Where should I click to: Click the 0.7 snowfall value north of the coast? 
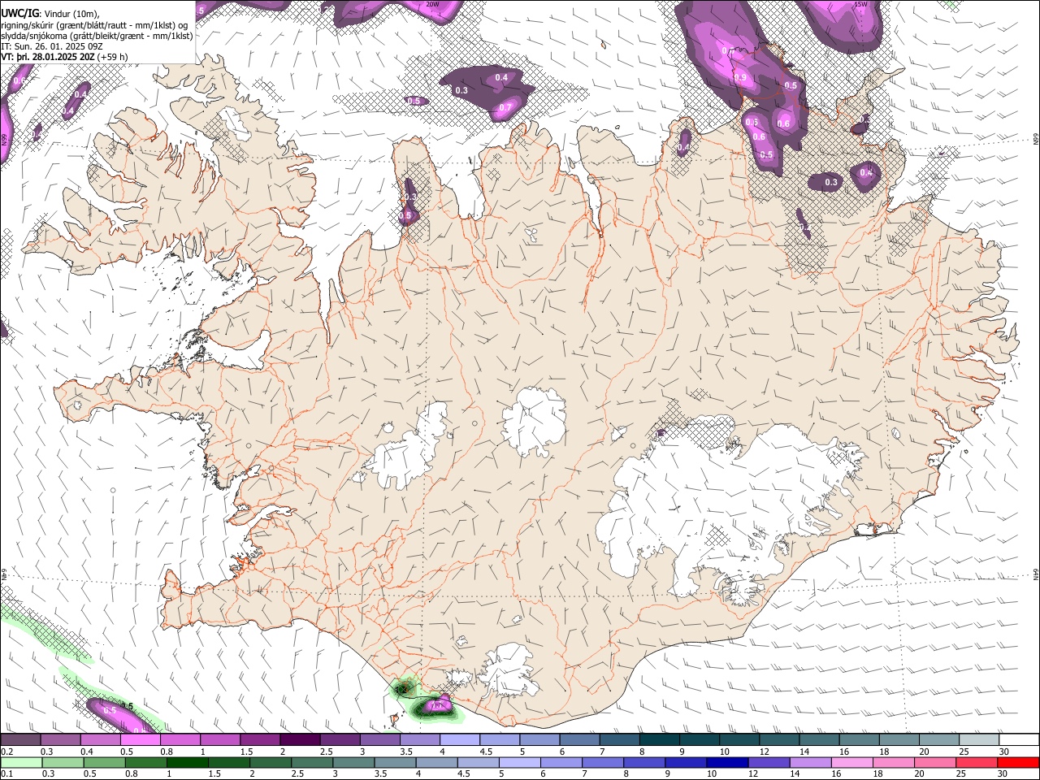[x=505, y=107]
